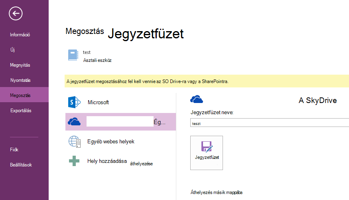Click the Jegyzetfüzet neve input field
The height and width of the screenshot is (200, 349).
pos(270,123)
